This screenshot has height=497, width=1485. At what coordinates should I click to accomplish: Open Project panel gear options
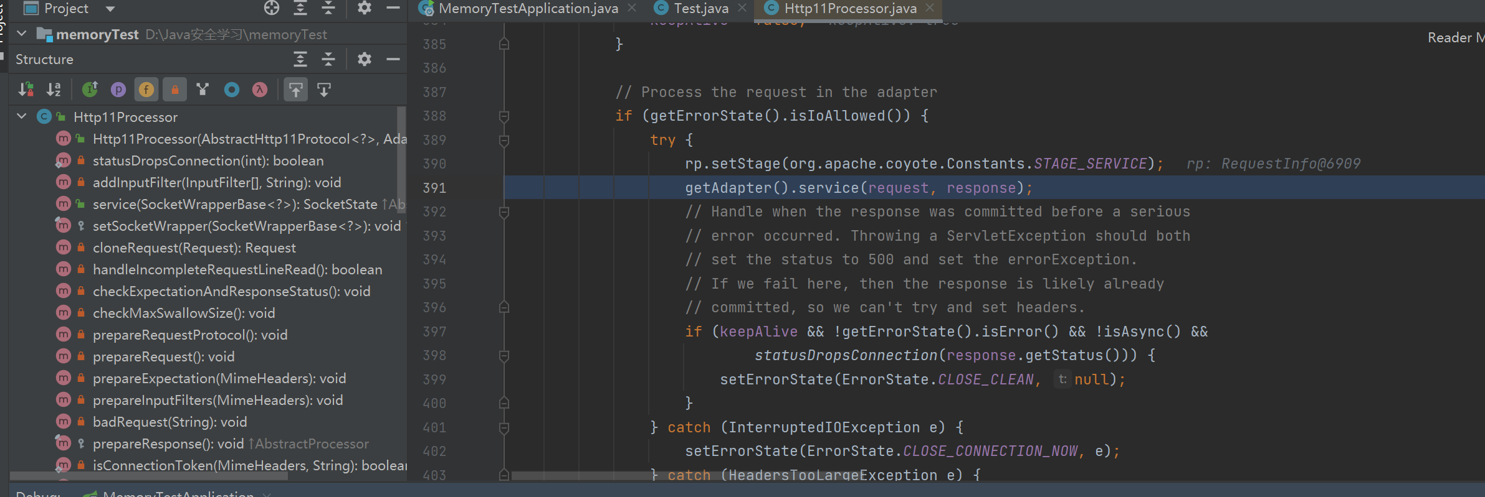365,7
